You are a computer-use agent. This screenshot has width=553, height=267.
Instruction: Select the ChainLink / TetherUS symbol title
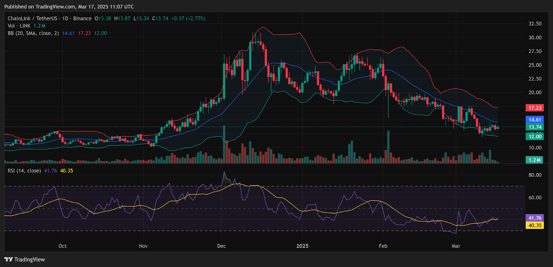(32, 19)
